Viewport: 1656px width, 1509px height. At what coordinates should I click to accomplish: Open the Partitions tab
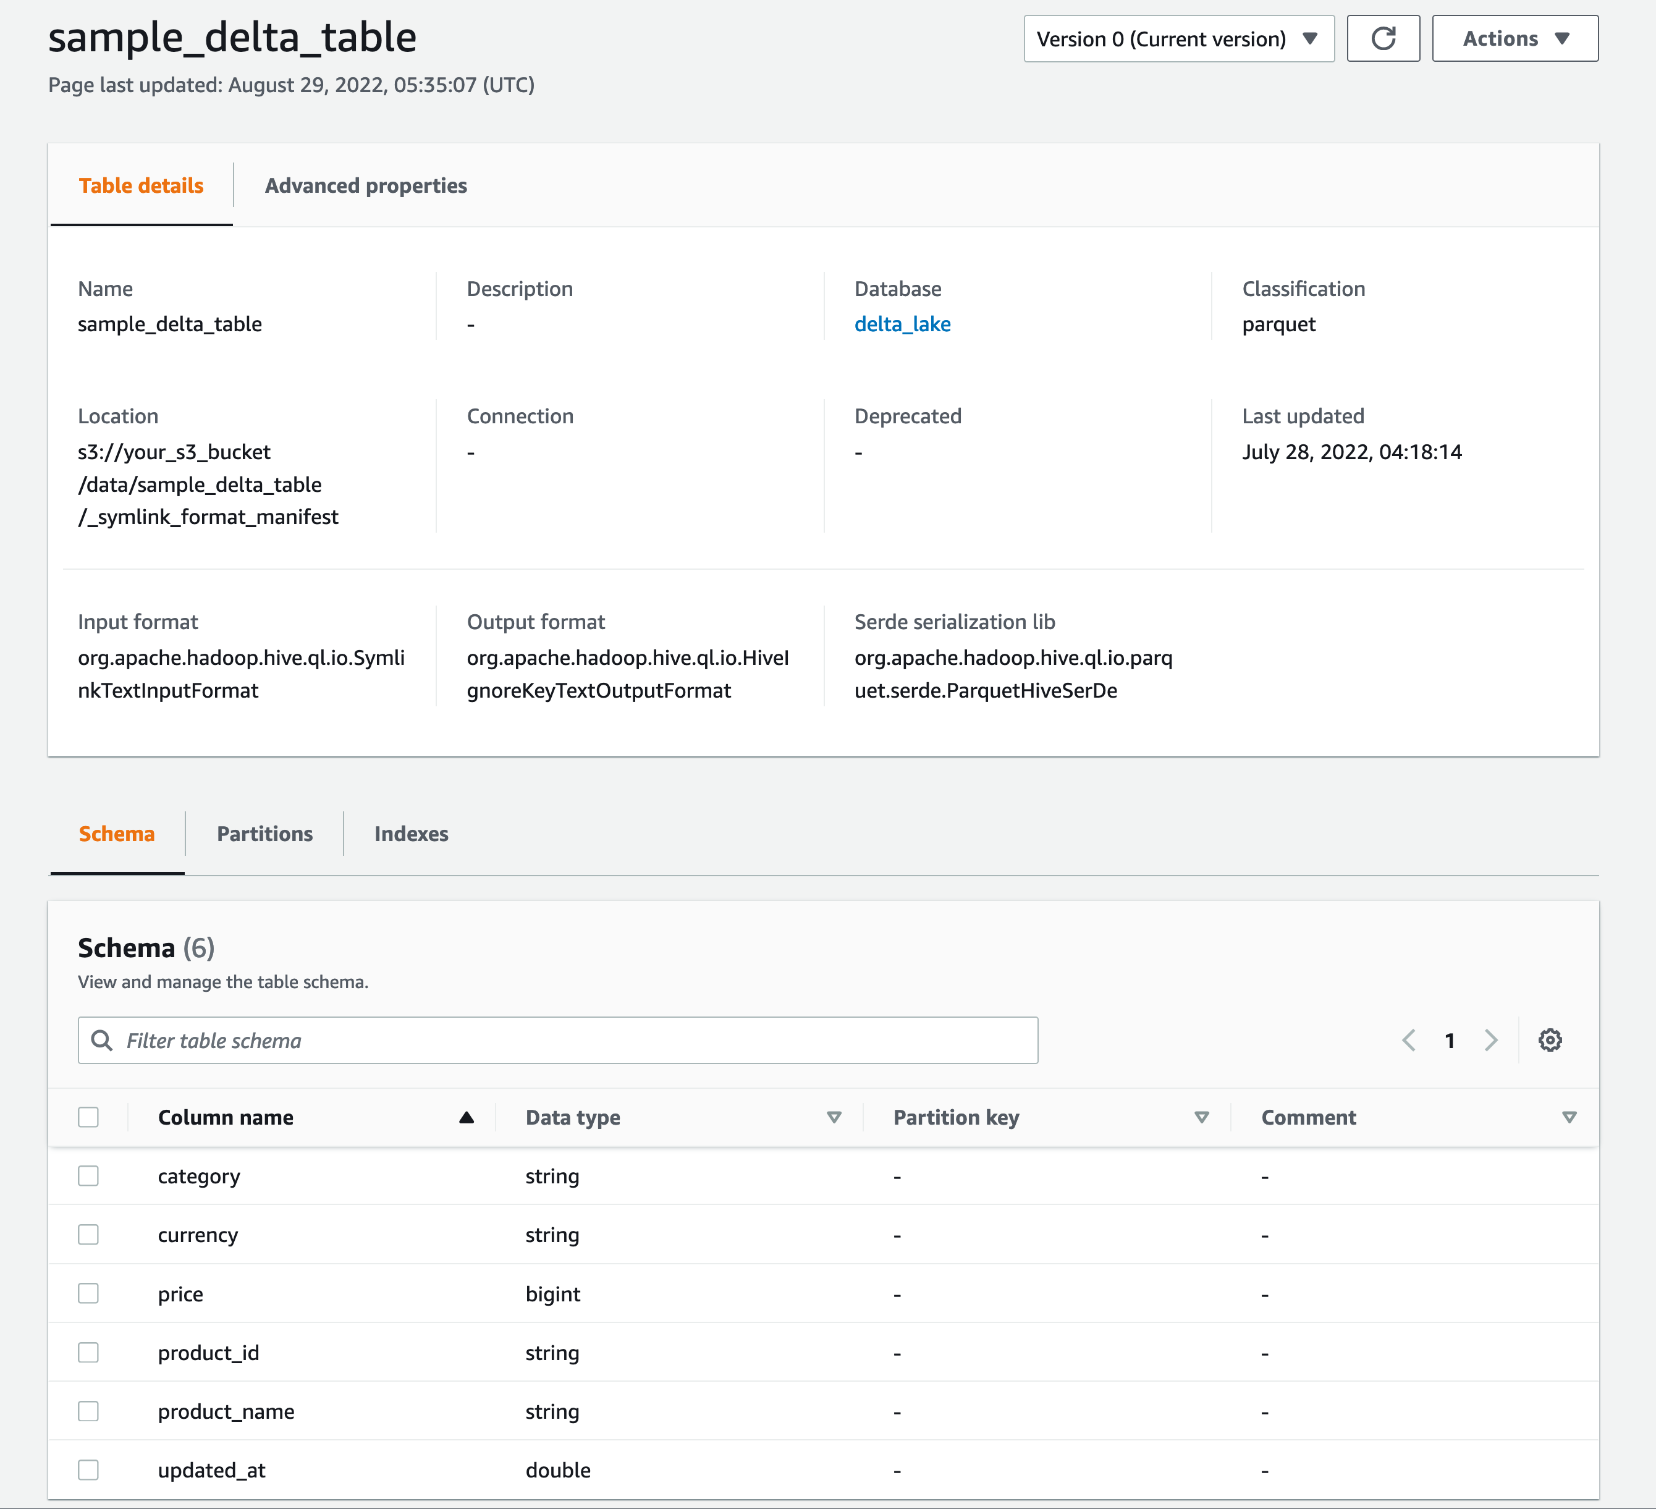pos(264,834)
